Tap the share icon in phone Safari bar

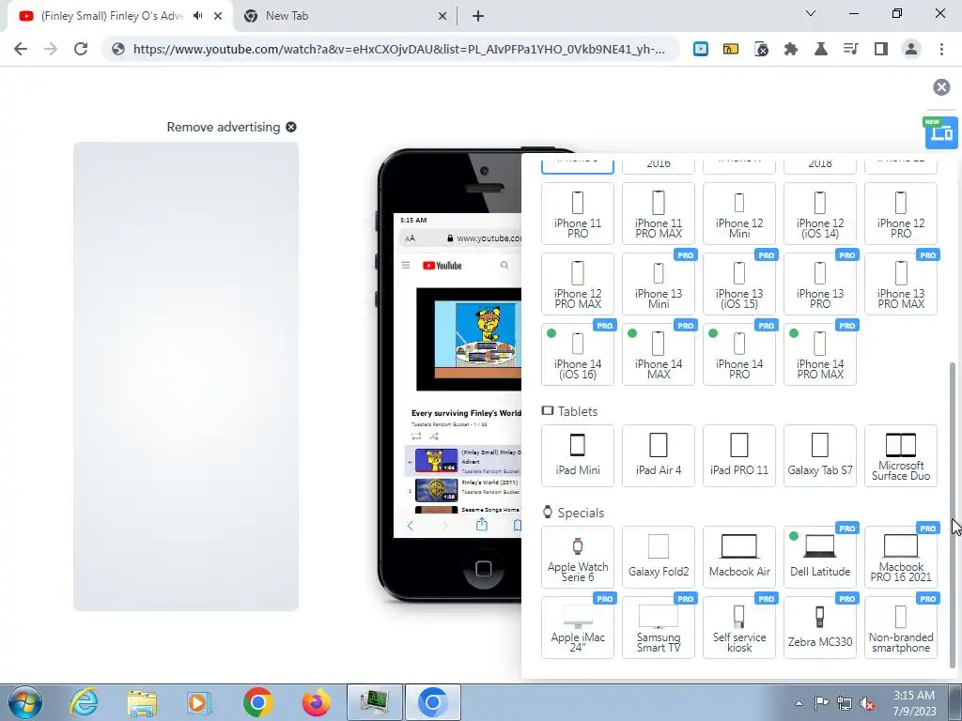[x=482, y=525]
